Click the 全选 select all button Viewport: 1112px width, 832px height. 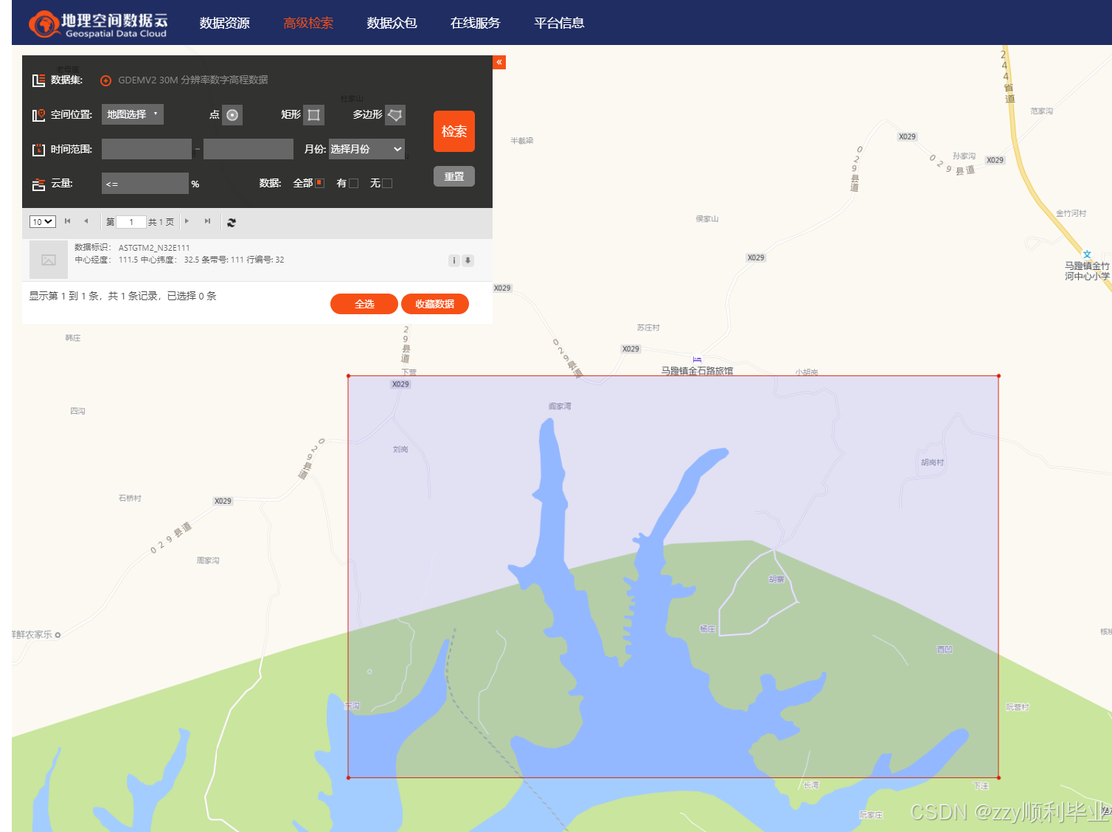[x=364, y=304]
